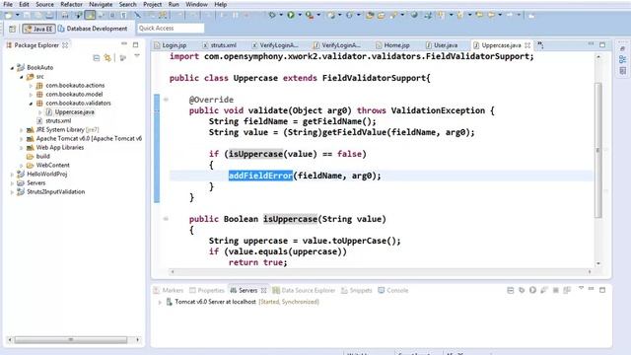Click the Start server icon in Servers view

532,290
